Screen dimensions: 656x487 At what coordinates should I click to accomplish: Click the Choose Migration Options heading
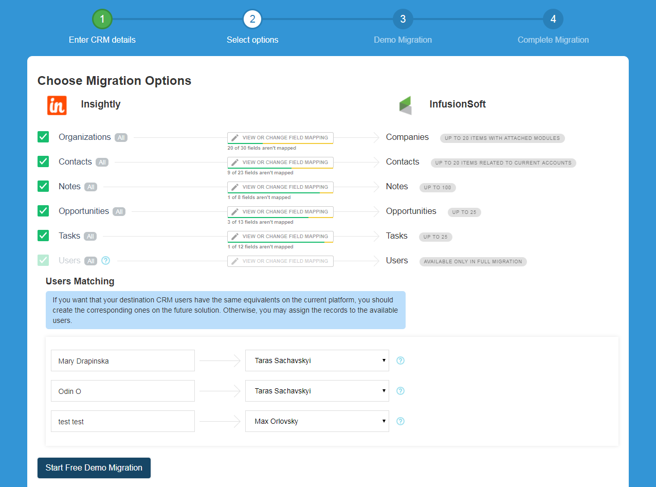coord(115,81)
